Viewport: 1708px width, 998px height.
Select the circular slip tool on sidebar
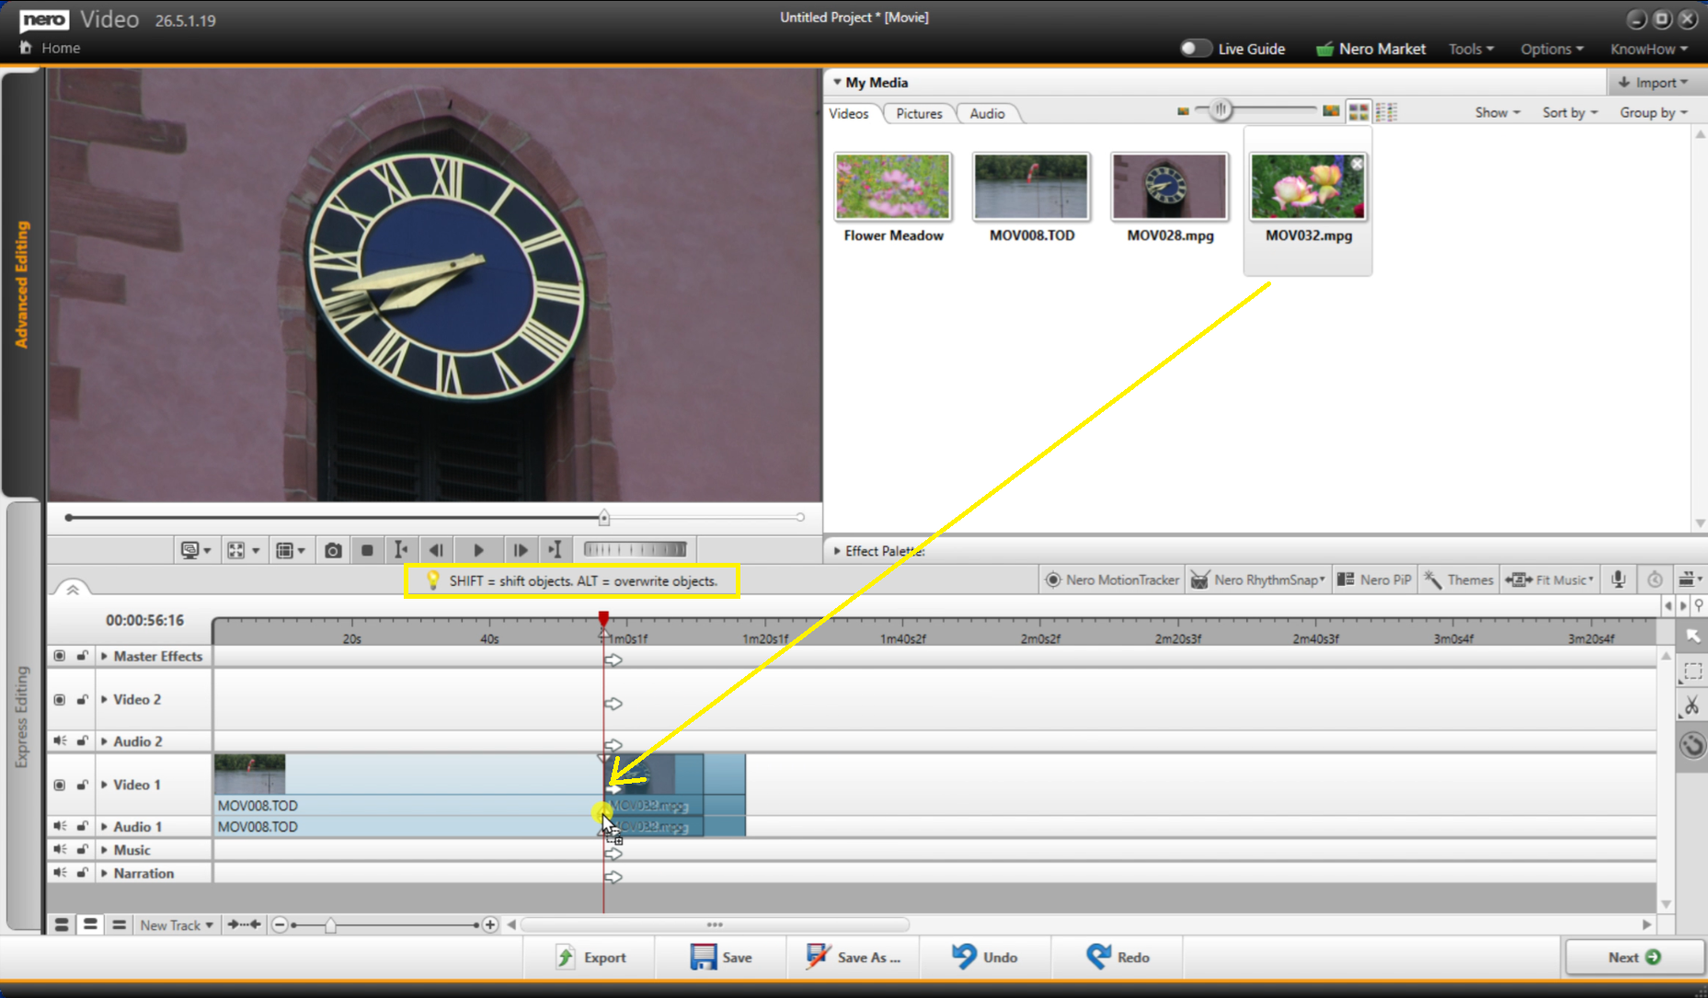pyautogui.click(x=1692, y=744)
